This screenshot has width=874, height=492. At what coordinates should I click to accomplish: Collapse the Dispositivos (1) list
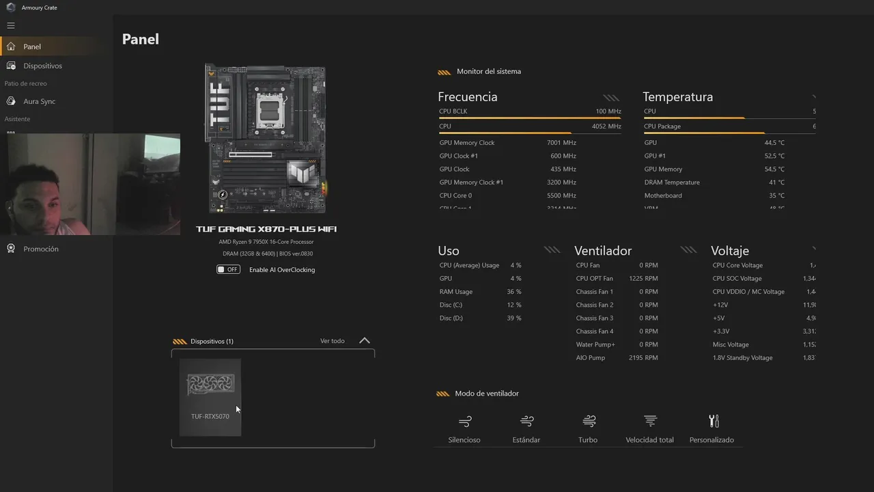(x=365, y=340)
